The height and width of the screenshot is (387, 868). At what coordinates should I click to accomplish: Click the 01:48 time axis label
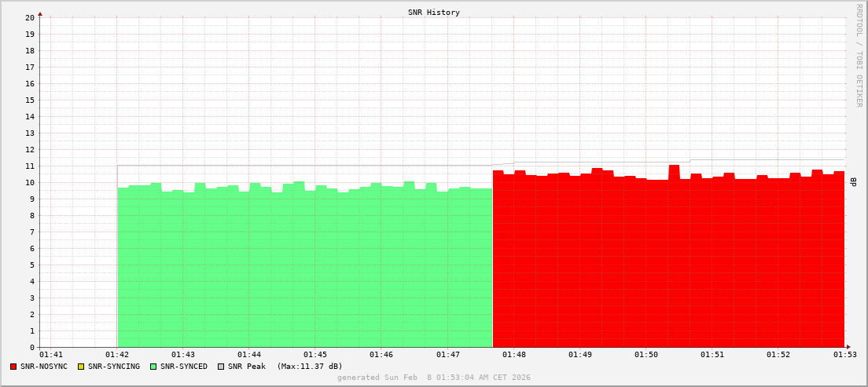[x=513, y=355]
